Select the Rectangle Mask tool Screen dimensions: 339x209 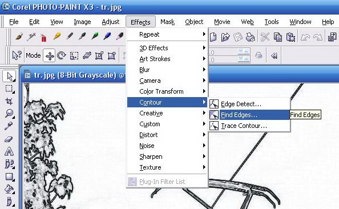pos(9,89)
